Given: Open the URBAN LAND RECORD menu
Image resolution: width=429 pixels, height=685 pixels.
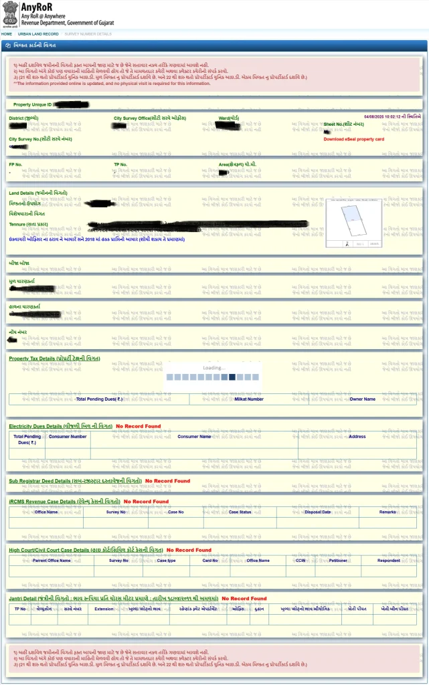Looking at the screenshot, I should pos(38,33).
